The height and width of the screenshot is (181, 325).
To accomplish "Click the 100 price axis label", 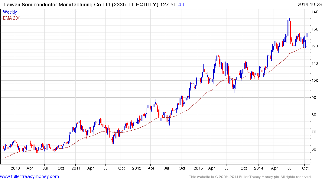I will (317, 81).
